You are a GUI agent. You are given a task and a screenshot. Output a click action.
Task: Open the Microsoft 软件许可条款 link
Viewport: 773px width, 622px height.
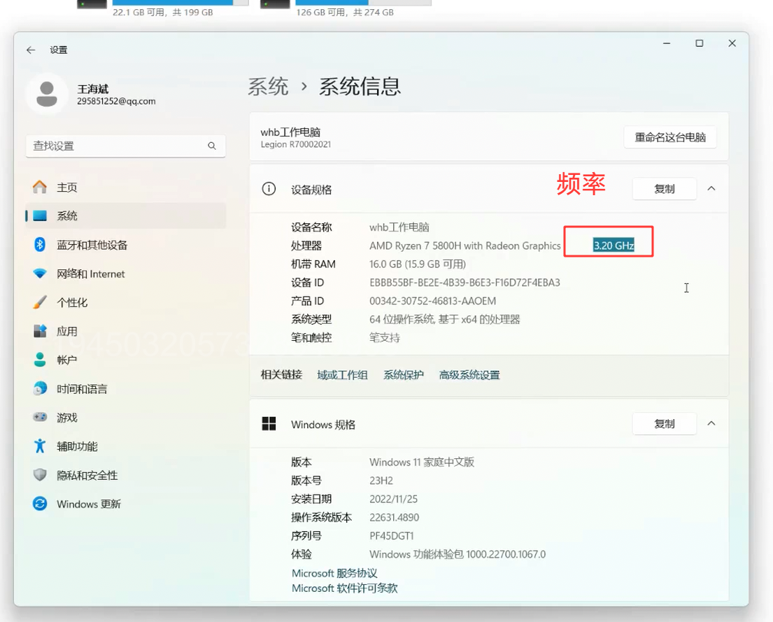[345, 588]
